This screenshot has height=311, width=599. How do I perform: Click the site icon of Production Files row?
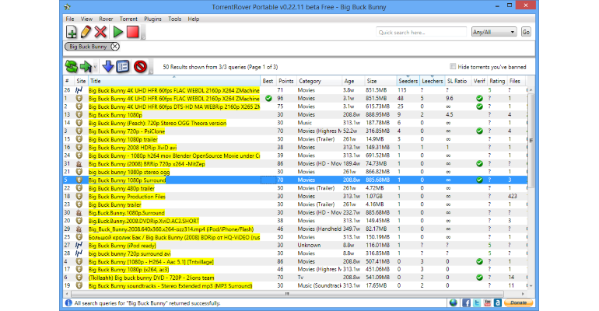[x=79, y=196]
